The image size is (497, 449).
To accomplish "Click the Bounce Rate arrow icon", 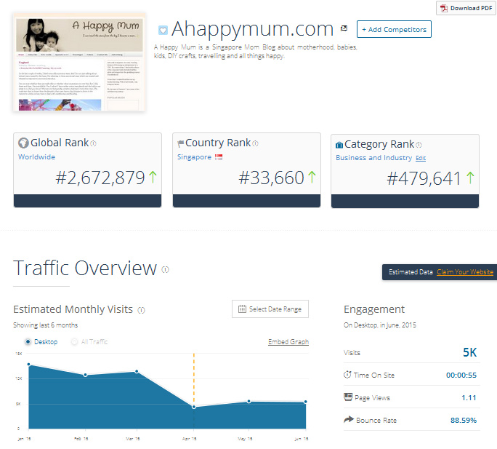I will [349, 419].
